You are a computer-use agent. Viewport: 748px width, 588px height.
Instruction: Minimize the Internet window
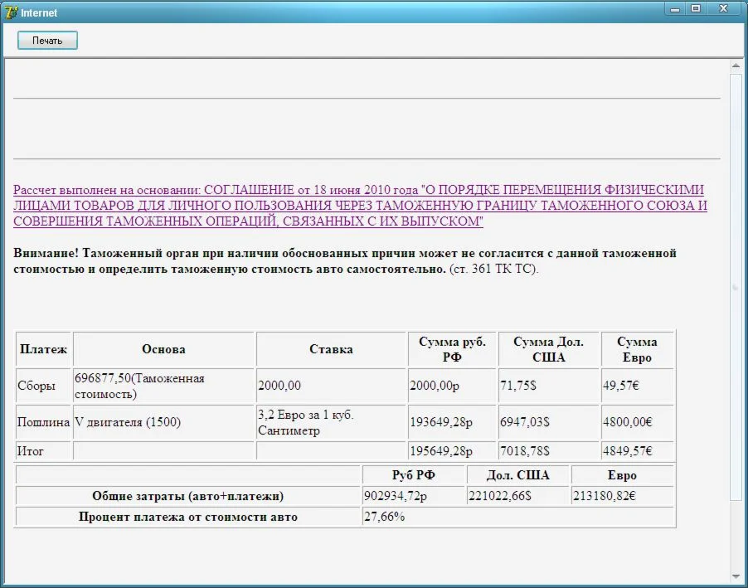(675, 9)
